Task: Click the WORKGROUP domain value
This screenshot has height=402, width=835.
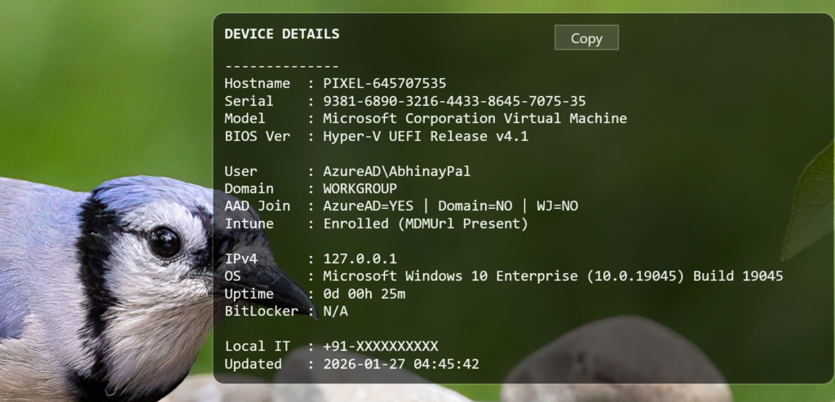Action: pyautogui.click(x=360, y=188)
